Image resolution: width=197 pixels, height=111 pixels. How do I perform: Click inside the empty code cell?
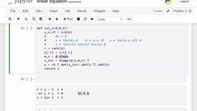click(111, 79)
